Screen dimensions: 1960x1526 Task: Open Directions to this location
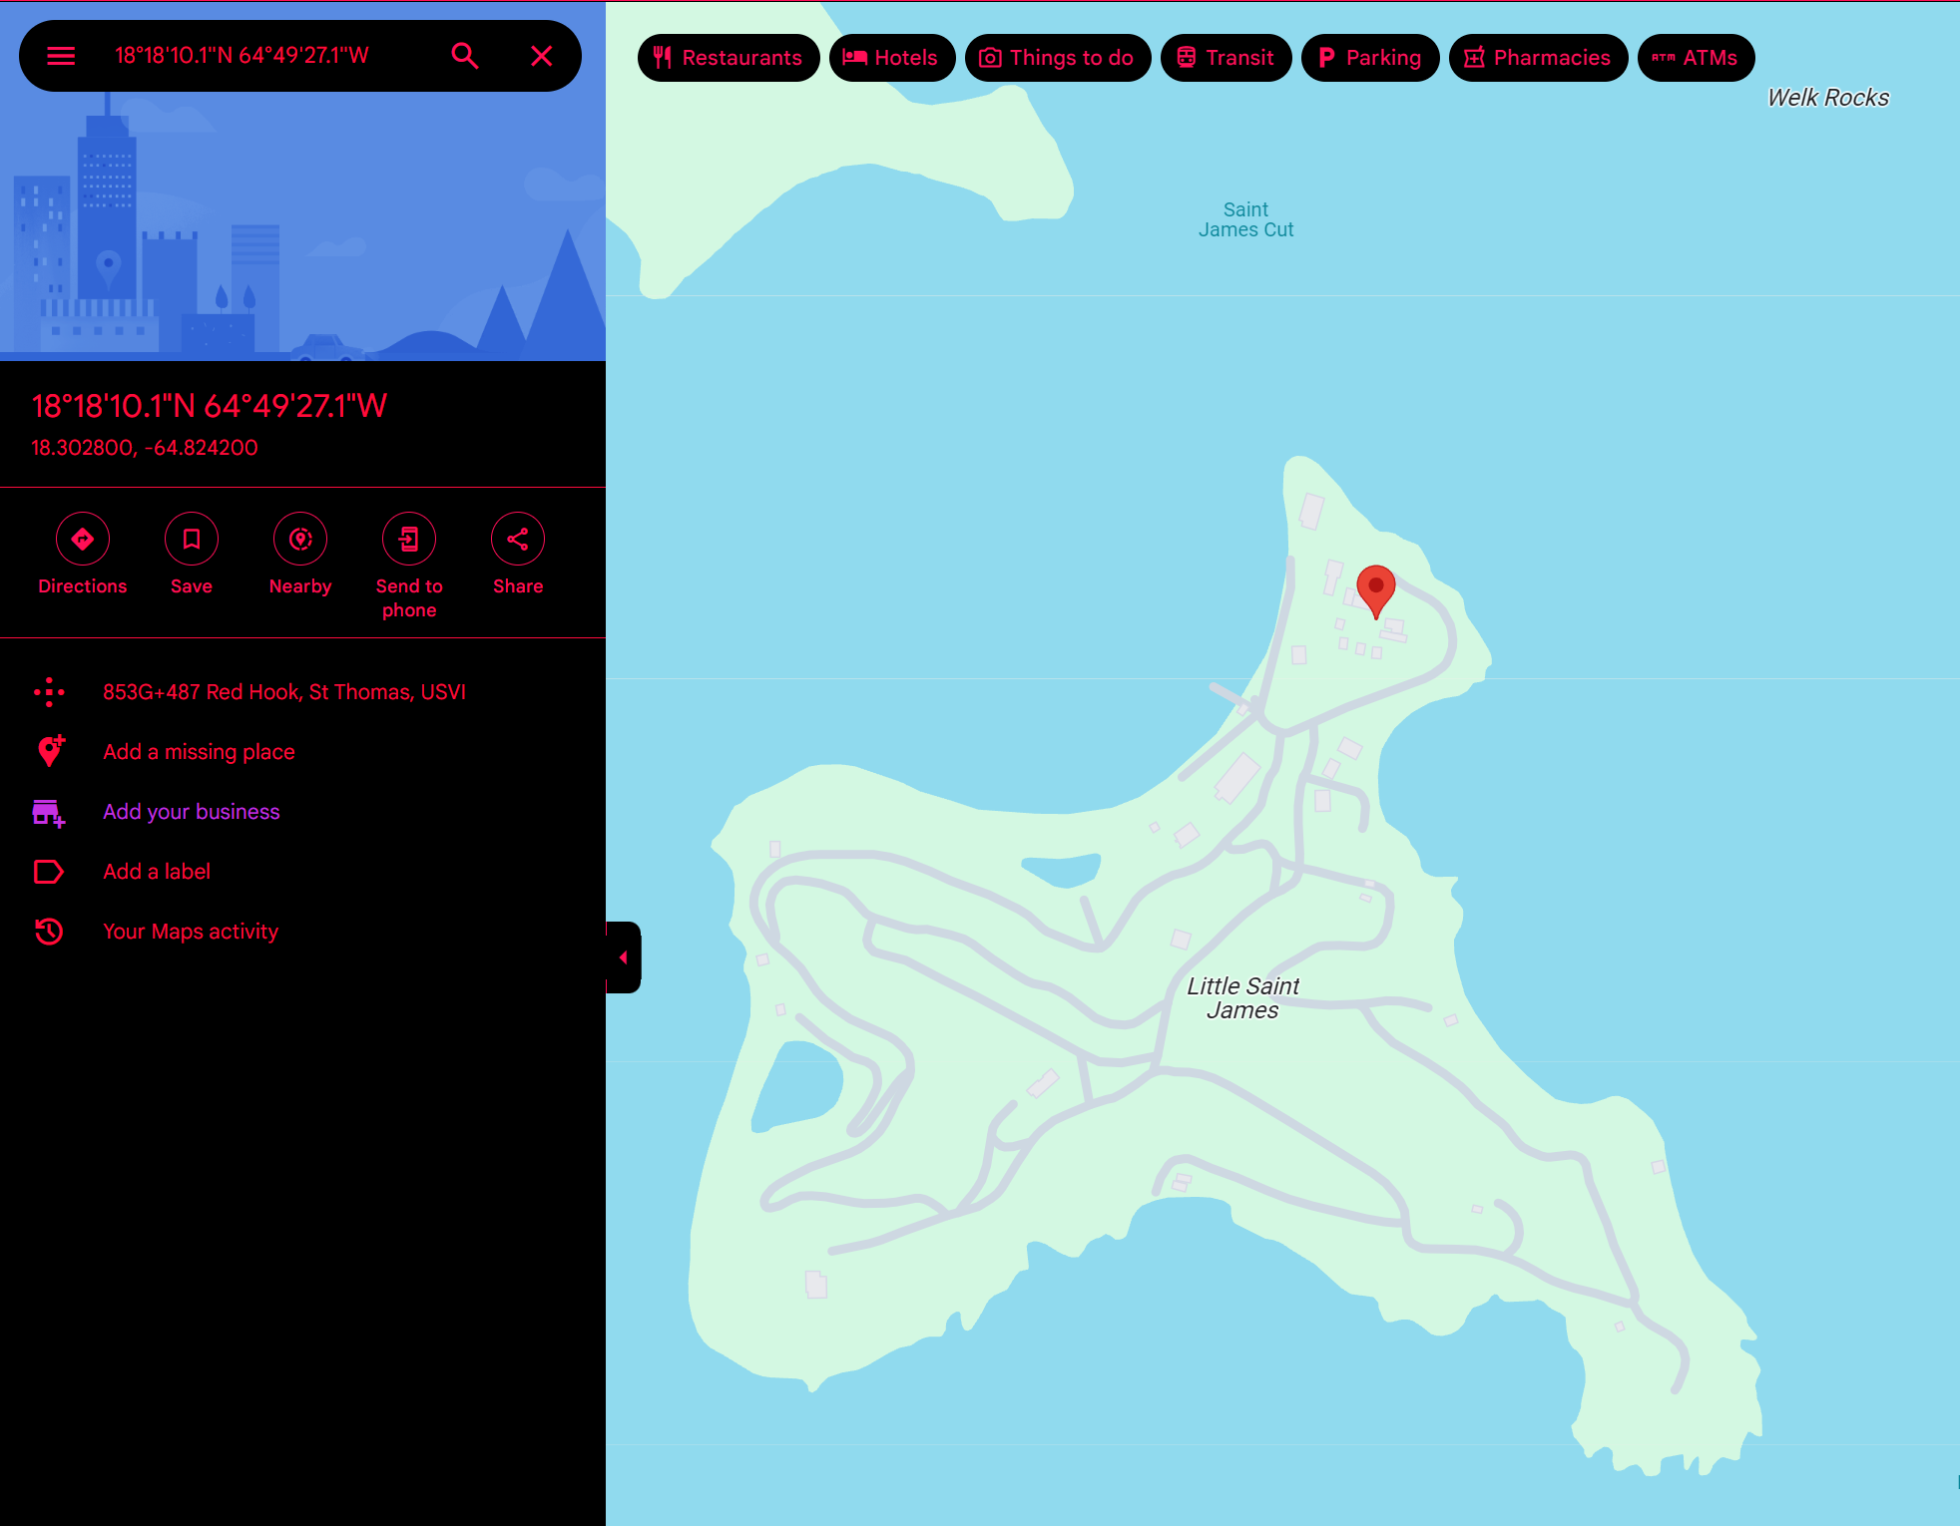pyautogui.click(x=83, y=555)
